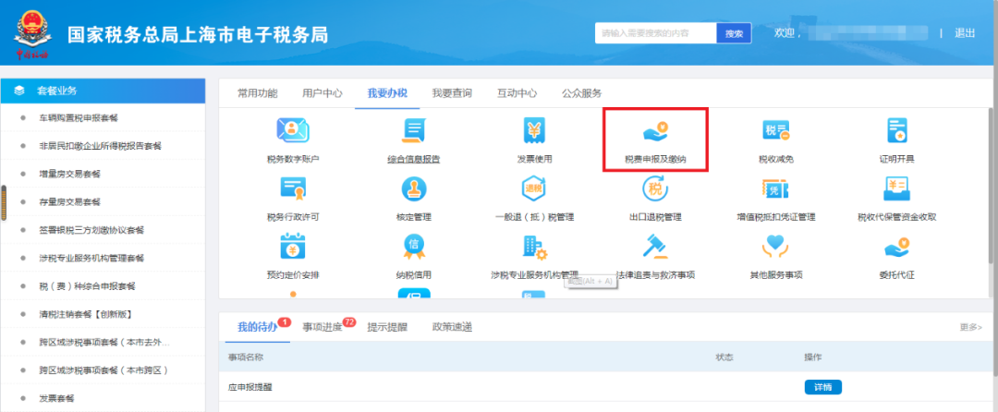The image size is (998, 412).
Task: Click the national tax emblem logo
Action: click(x=31, y=33)
